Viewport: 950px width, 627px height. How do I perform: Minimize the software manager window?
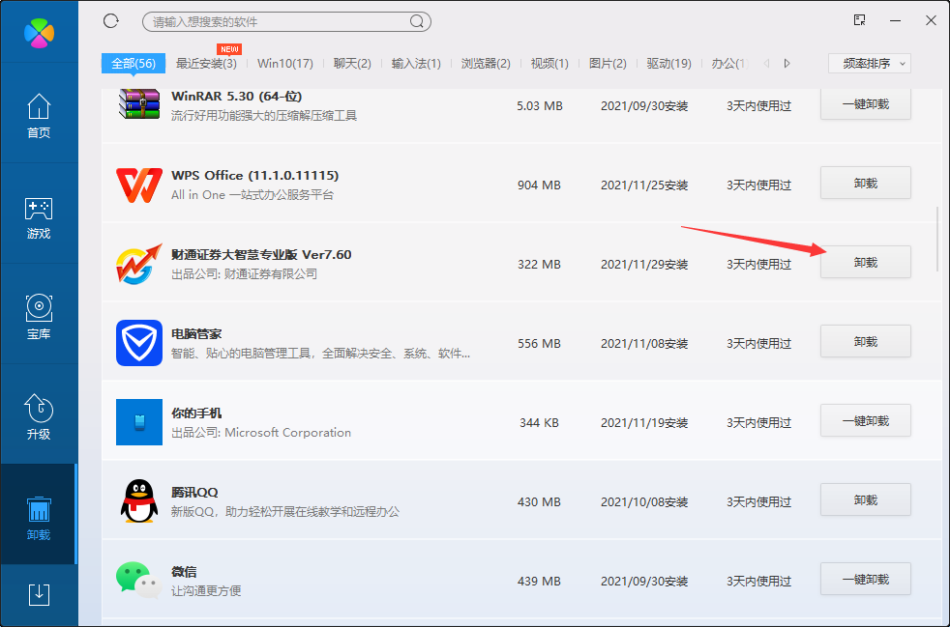tap(896, 20)
